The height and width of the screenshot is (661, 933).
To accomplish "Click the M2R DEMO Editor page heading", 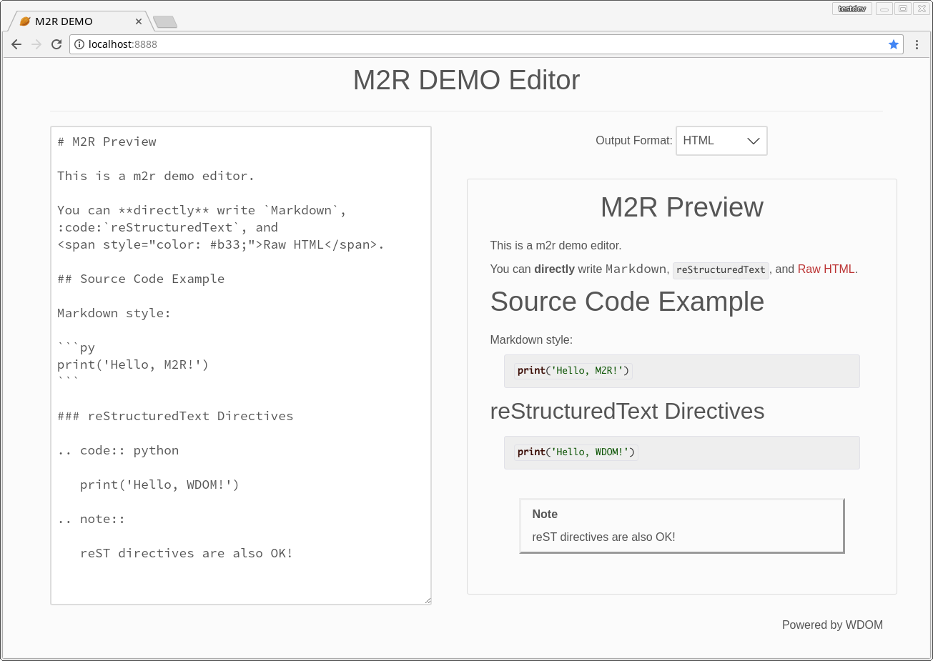I will (x=466, y=80).
